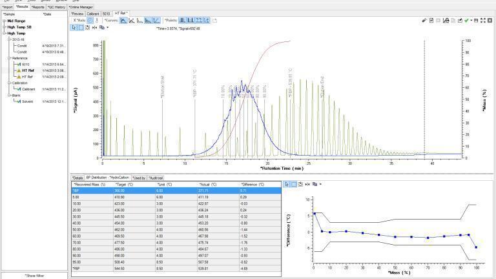Click the reset zoom icon in chromatogram toolbar

pos(88,28)
